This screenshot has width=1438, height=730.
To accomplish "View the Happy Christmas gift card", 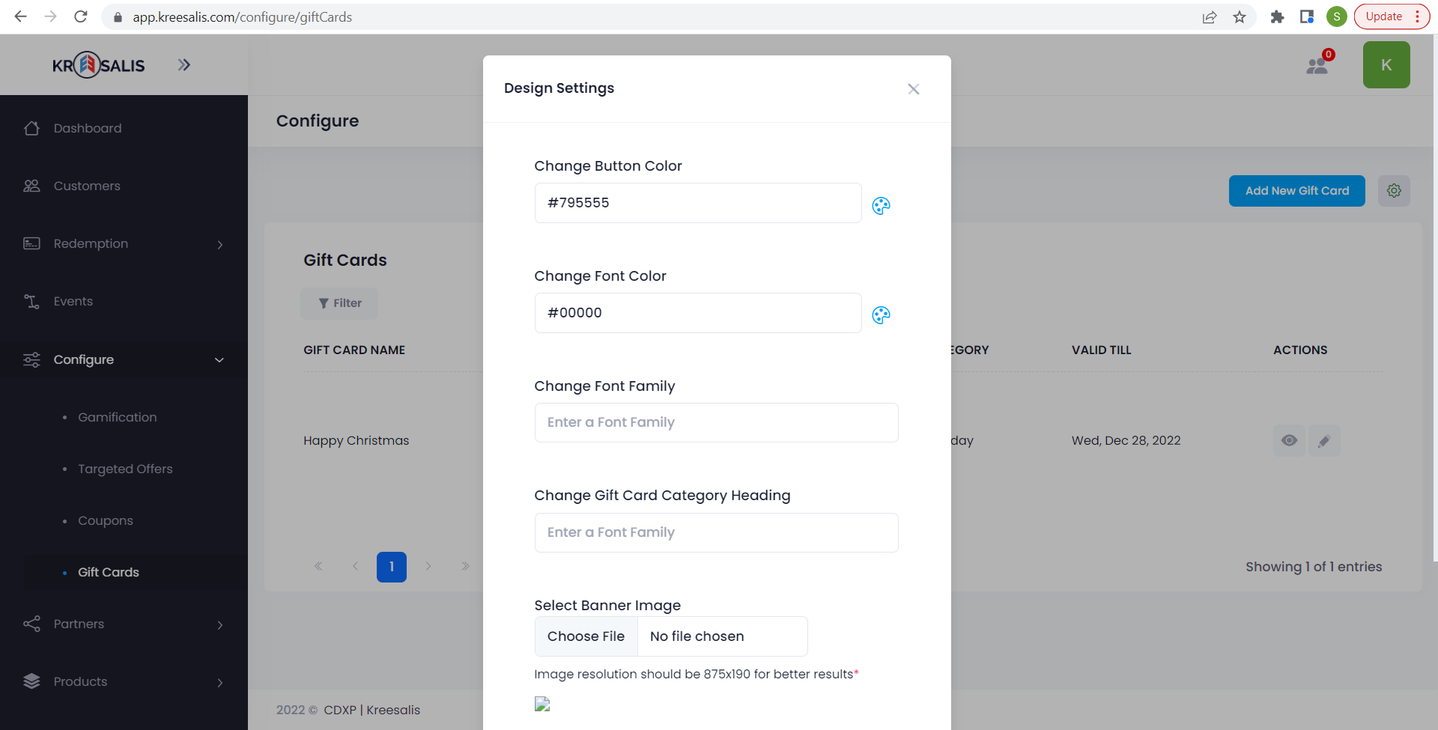I will tap(1289, 440).
